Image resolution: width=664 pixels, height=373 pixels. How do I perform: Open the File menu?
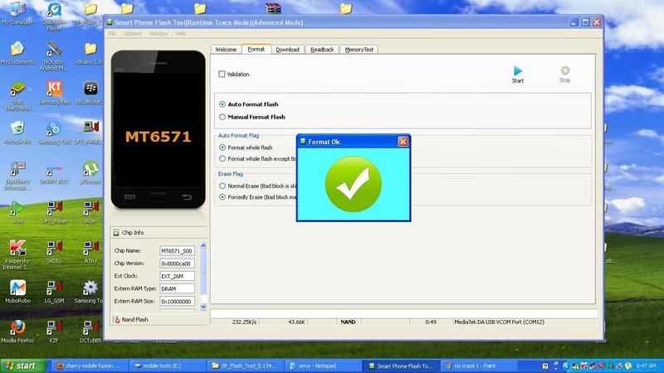pyautogui.click(x=111, y=33)
